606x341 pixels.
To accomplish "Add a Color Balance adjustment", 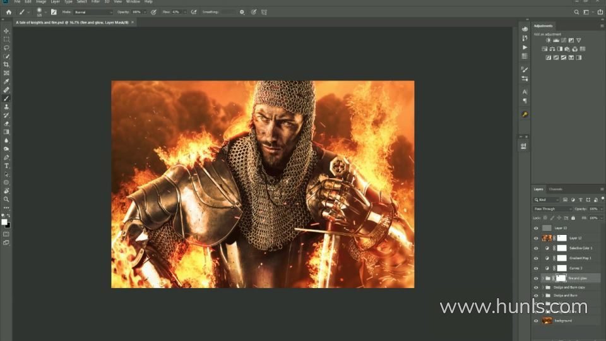I will 552,49.
